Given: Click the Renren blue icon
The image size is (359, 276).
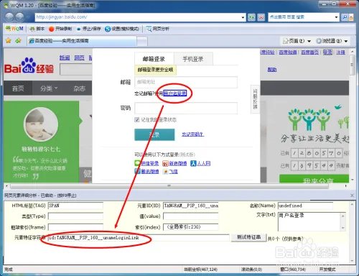Looking at the screenshot, I should (193, 163).
